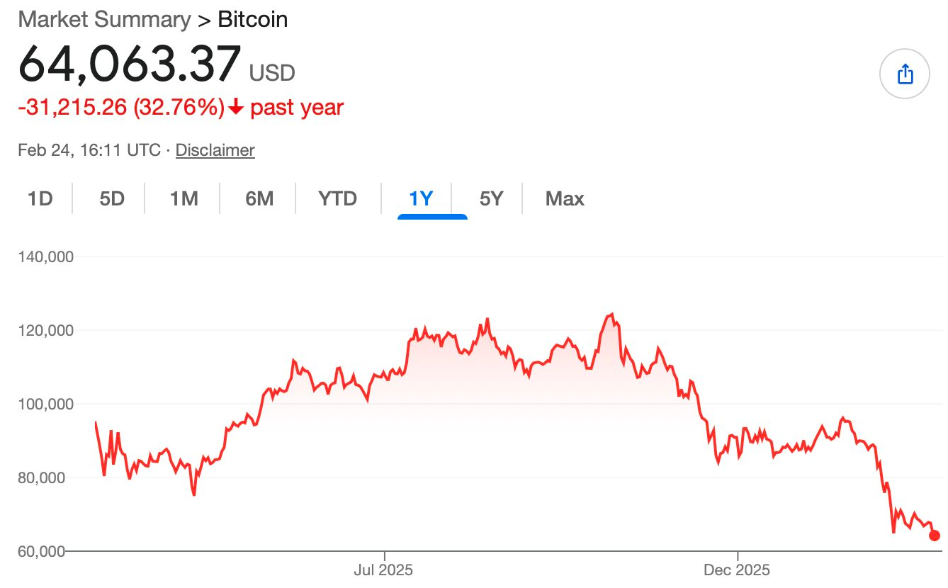Open the share dialog via the share icon
948x588 pixels.
pos(905,73)
